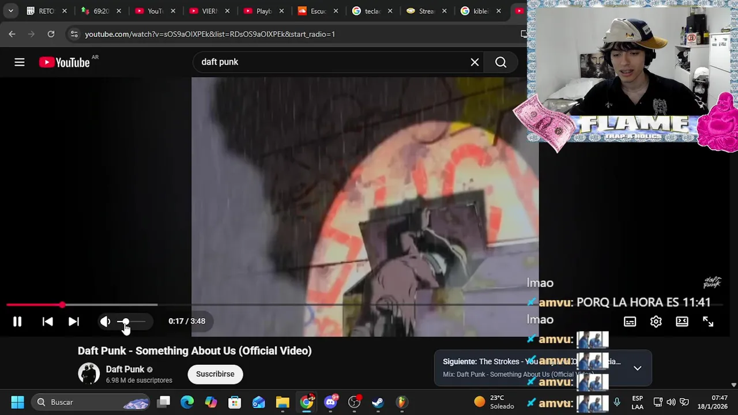Switch to the '69:20' tab
The image size is (738, 415).
(x=101, y=11)
